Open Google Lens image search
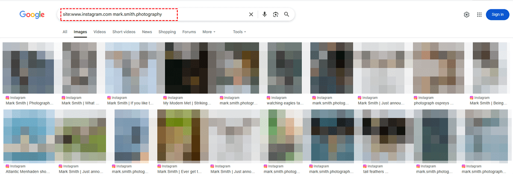Image resolution: width=513 pixels, height=174 pixels. click(276, 15)
